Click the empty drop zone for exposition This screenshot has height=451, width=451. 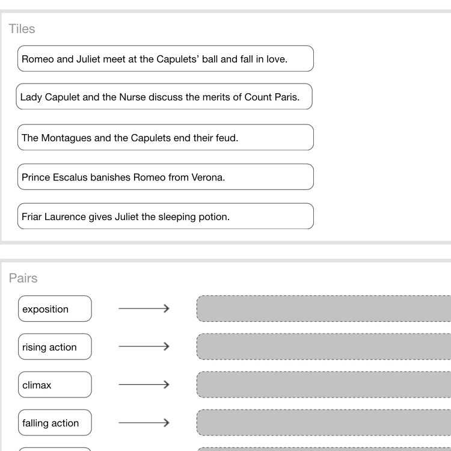click(324, 308)
